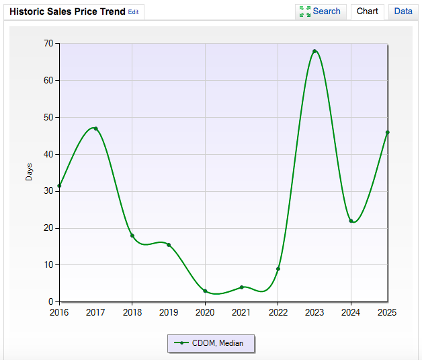The height and width of the screenshot is (360, 422).
Task: Select the 2024 data point
Action: (x=351, y=221)
